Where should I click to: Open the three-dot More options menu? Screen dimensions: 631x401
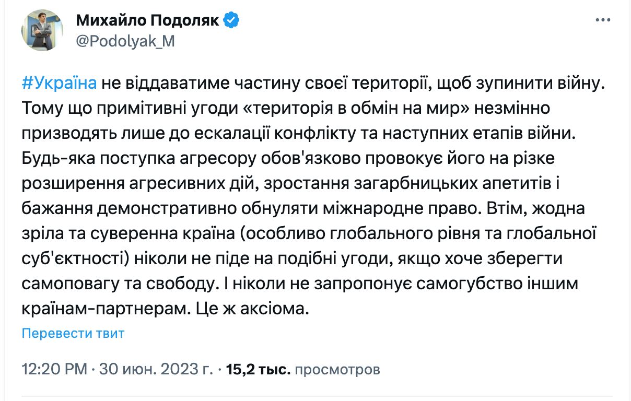point(603,20)
